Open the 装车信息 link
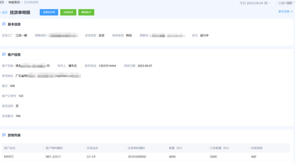This screenshot has height=163, width=295. pos(284,11)
